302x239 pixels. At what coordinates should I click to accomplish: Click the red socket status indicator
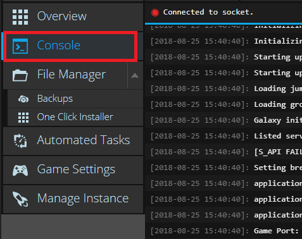[x=155, y=13]
